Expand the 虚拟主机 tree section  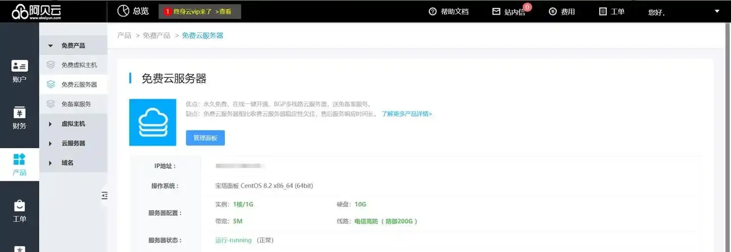73,123
